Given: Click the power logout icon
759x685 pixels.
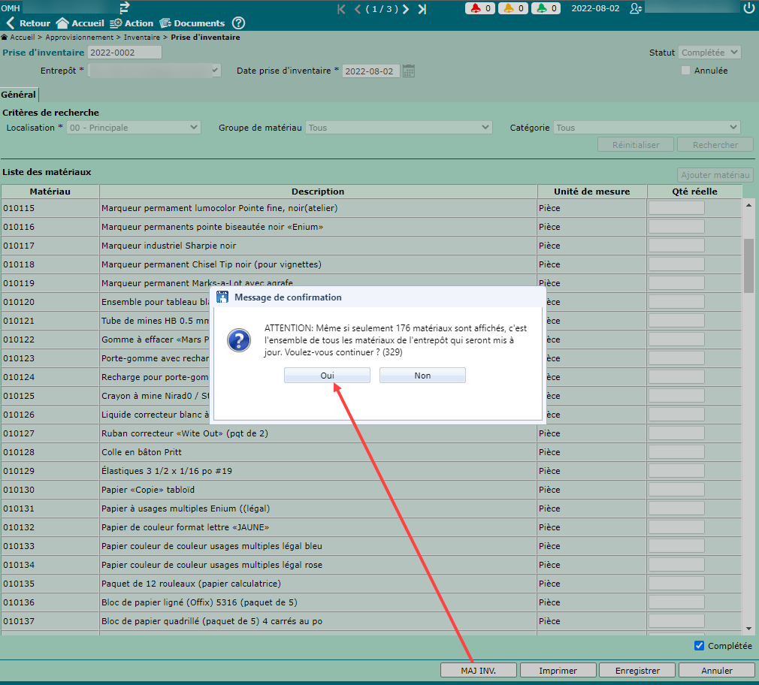Looking at the screenshot, I should click(748, 9).
